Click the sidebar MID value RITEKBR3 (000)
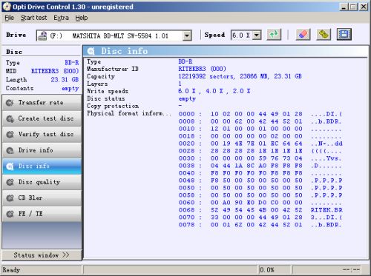The width and height of the screenshot is (371, 276). (55, 71)
